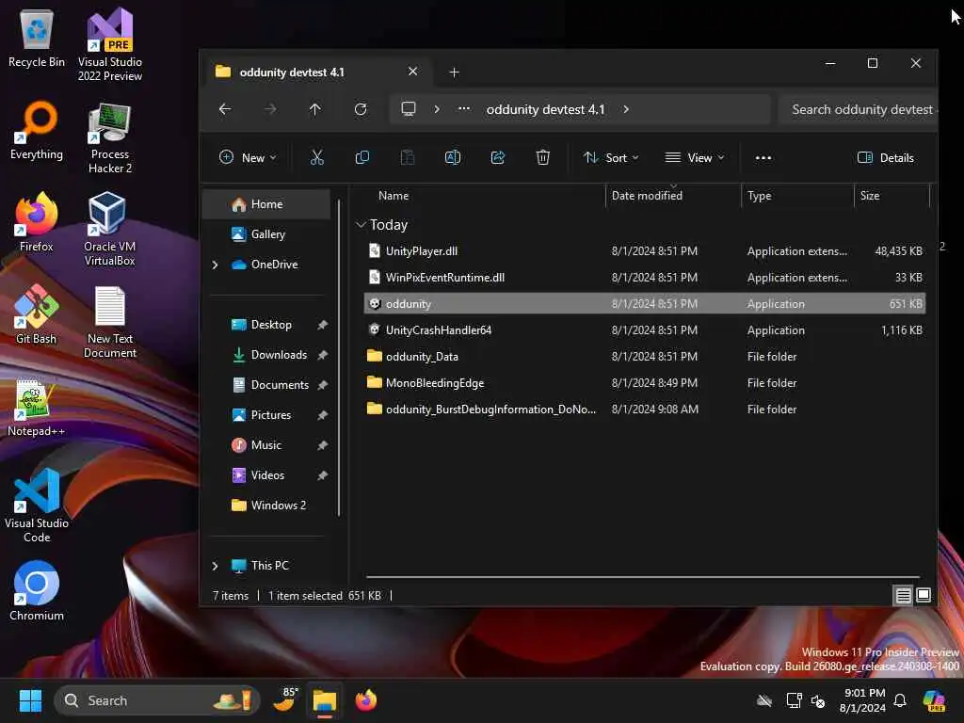The width and height of the screenshot is (964, 723).
Task: Sort by Type column header
Action: coord(797,196)
